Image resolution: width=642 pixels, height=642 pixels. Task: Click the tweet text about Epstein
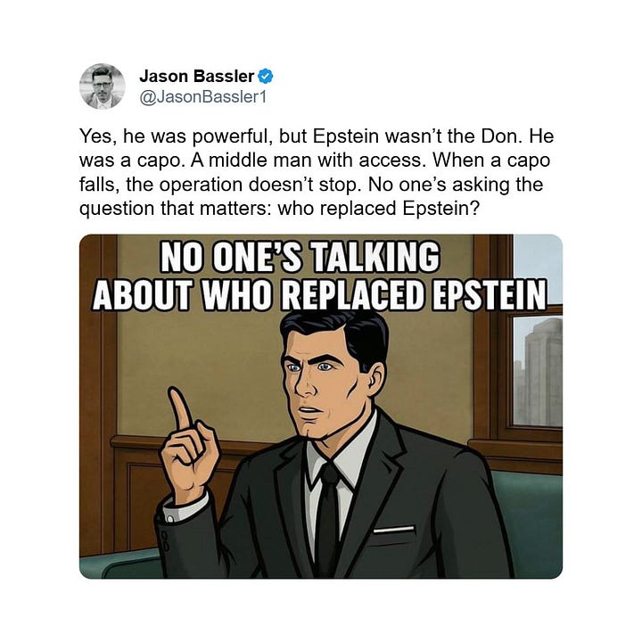click(x=316, y=172)
